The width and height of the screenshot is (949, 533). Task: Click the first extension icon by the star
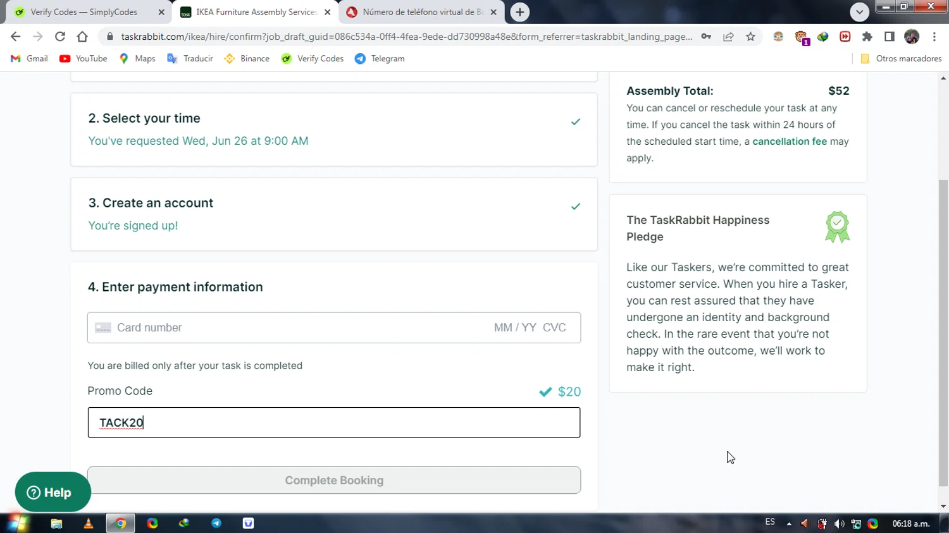tap(778, 37)
